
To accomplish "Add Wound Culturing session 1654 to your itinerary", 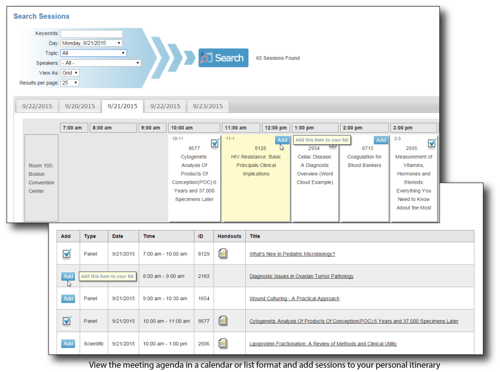I will click(x=68, y=298).
